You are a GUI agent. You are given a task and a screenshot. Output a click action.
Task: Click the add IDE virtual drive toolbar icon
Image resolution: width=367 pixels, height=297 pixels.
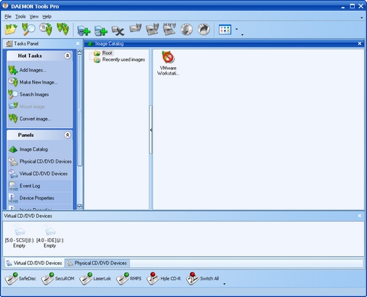pyautogui.click(x=101, y=30)
